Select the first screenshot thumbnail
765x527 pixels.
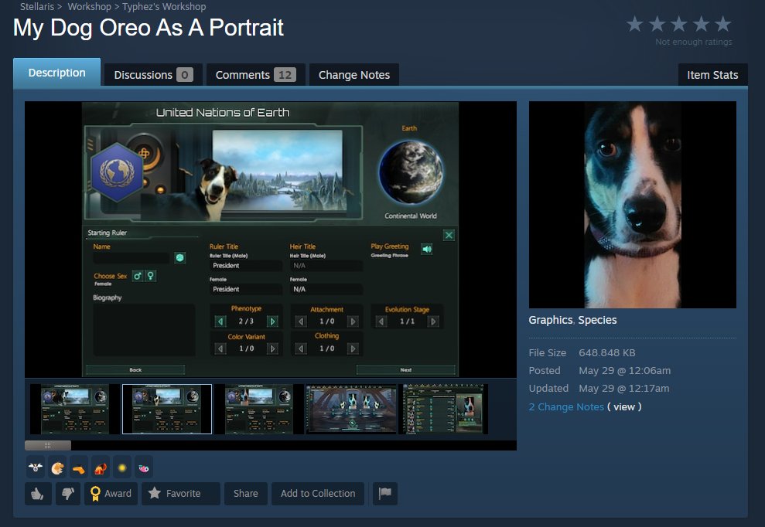click(75, 409)
